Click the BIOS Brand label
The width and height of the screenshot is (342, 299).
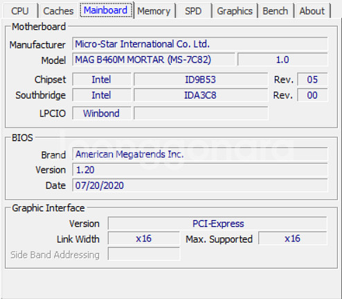[53, 155]
